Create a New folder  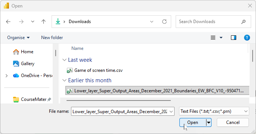[52, 38]
